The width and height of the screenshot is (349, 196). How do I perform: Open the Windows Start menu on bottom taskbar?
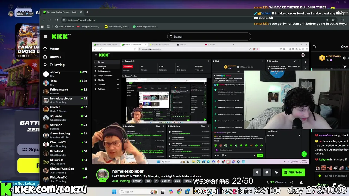[114, 192]
